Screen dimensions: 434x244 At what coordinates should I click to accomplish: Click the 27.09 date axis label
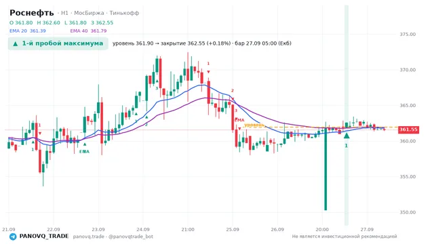click(367, 230)
